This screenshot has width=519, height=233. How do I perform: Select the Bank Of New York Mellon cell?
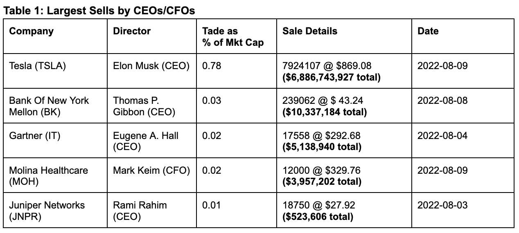click(56, 105)
